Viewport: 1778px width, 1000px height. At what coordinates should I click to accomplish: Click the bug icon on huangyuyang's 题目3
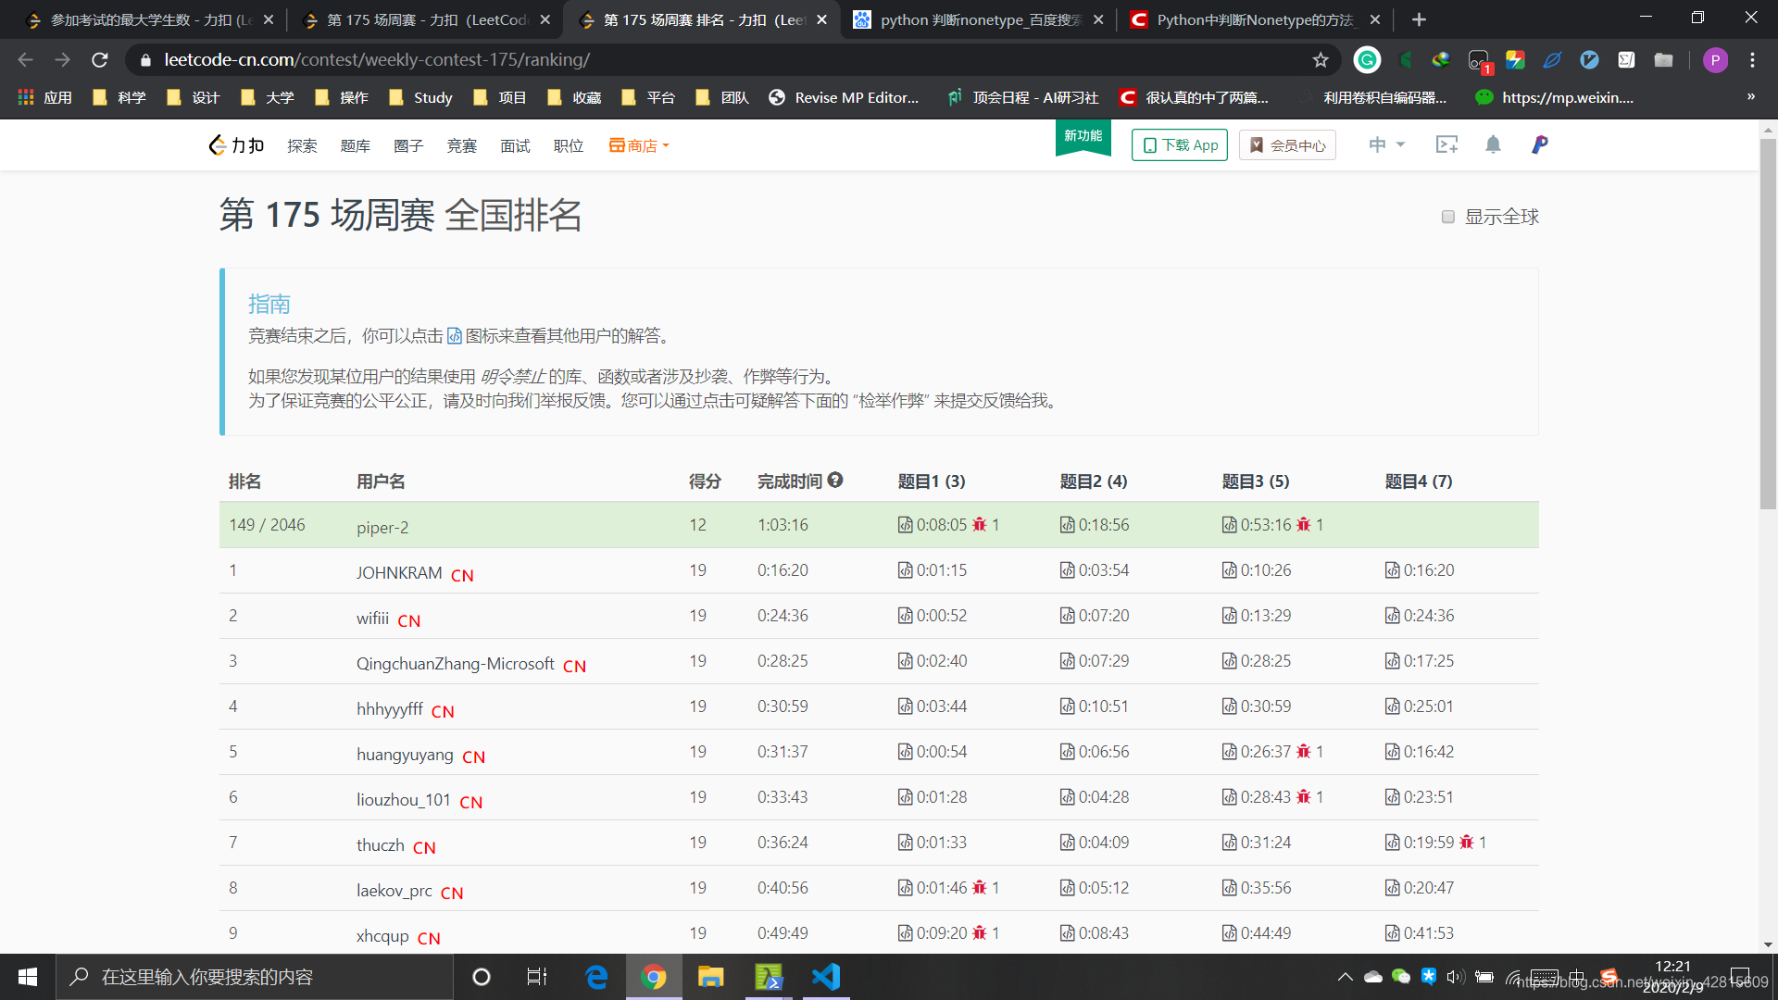[1303, 752]
